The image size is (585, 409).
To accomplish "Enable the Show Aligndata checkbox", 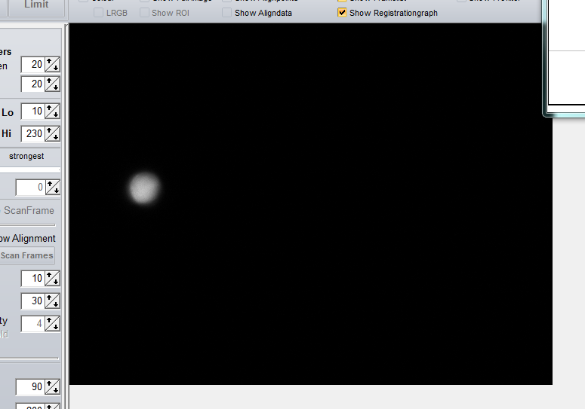I will click(226, 13).
